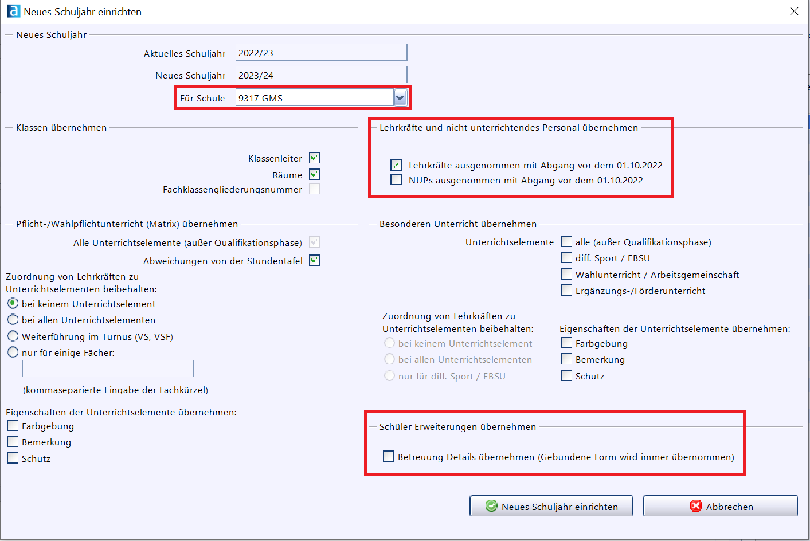Enable right Bemerkung checkbox under Besonderen Unterricht
Viewport: 810px width, 541px height.
coord(566,359)
